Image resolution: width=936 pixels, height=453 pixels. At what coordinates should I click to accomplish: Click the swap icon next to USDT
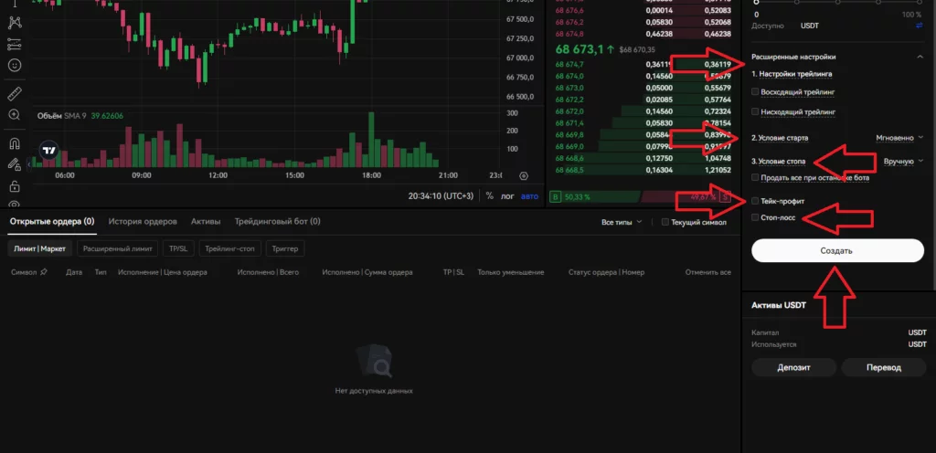coord(919,26)
